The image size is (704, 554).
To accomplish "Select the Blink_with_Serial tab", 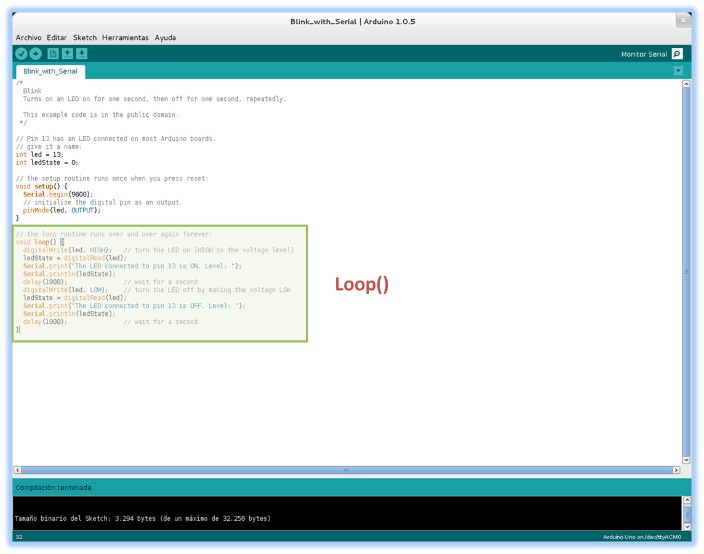I will point(50,71).
